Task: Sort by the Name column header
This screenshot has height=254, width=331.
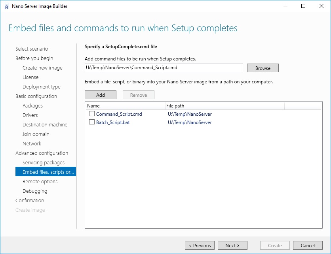Action: [x=126, y=106]
